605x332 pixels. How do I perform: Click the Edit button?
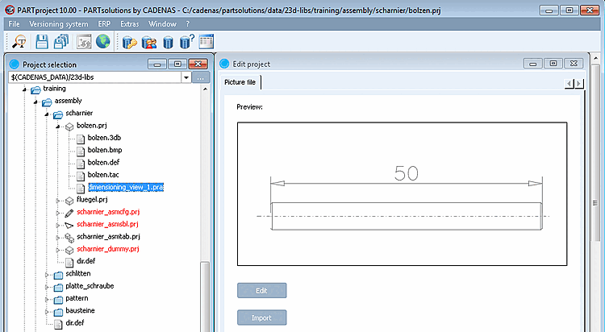pos(261,290)
